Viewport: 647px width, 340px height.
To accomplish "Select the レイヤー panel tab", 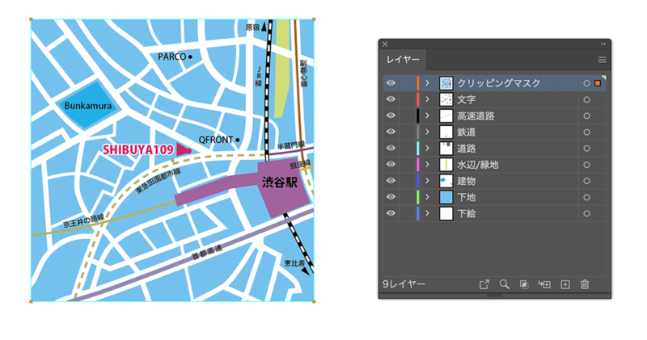I will point(403,60).
